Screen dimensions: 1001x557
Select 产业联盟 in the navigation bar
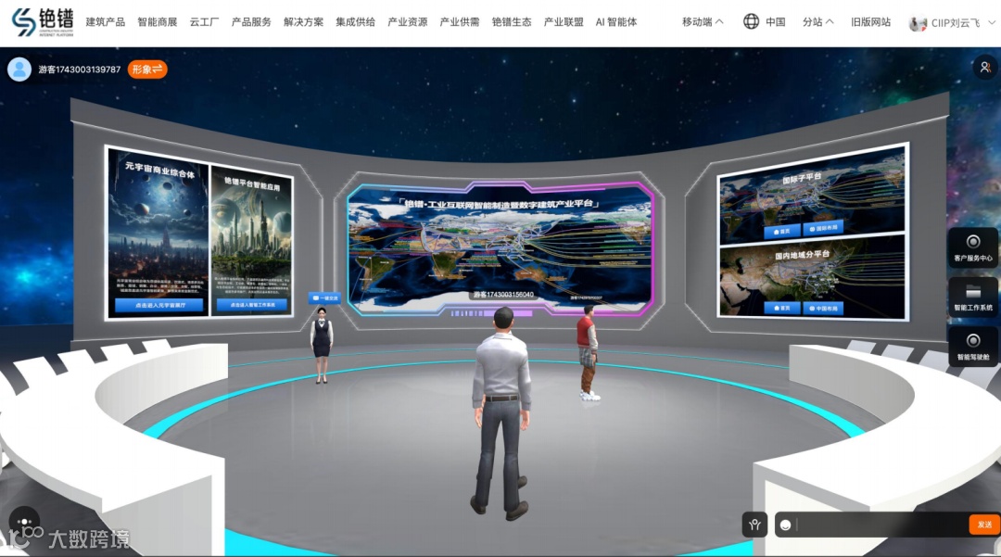pyautogui.click(x=564, y=21)
